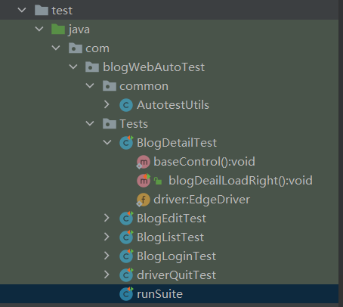This screenshot has width=343, height=307.
Task: Select driver:EdgeDriver field label
Action: coord(202,200)
